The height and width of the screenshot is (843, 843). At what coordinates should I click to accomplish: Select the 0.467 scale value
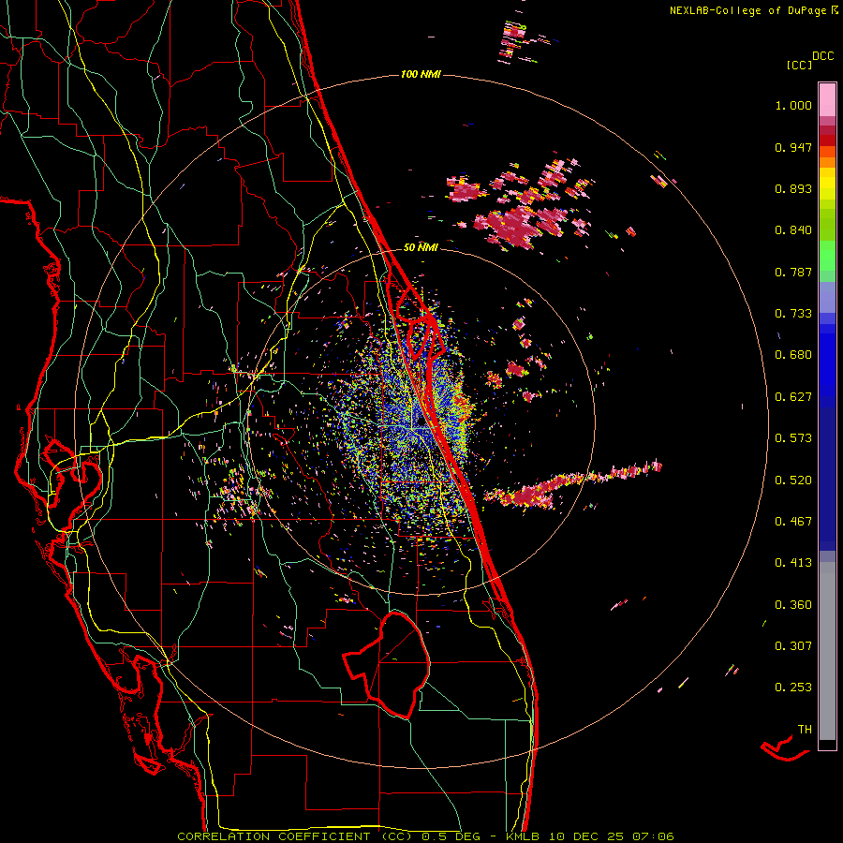point(793,522)
